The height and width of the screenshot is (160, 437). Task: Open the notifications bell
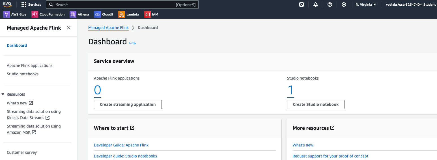(316, 5)
